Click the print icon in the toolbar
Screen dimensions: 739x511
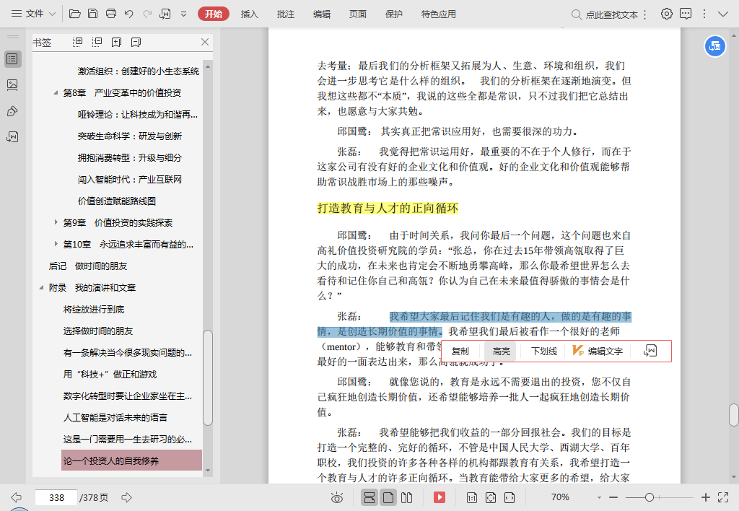point(110,14)
